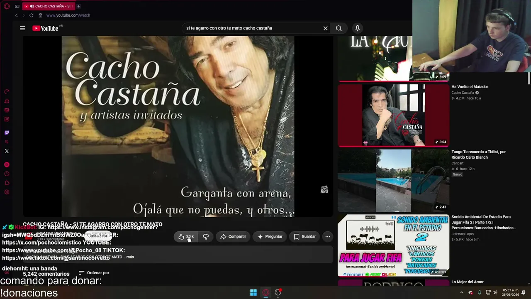Screen dimensions: 531x299
Task: Start voice search with microphone
Action: 358,28
